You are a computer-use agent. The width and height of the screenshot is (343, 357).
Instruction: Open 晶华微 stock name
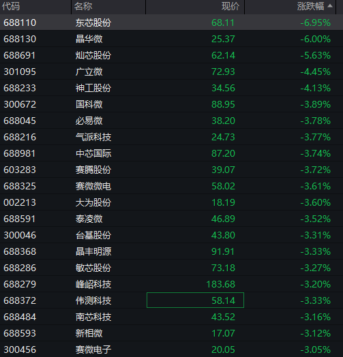[x=89, y=39]
